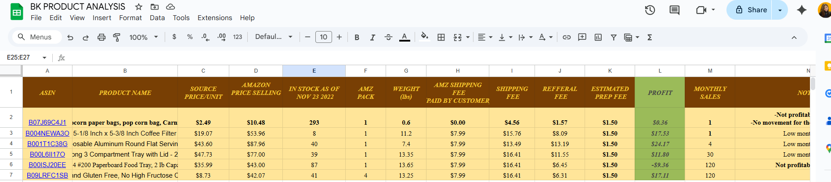Toggle bold formatting
Screen dimensions: 831x182
[x=357, y=38]
